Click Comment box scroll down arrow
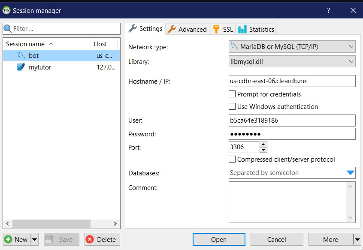The height and width of the screenshot is (250, 363). (350, 217)
